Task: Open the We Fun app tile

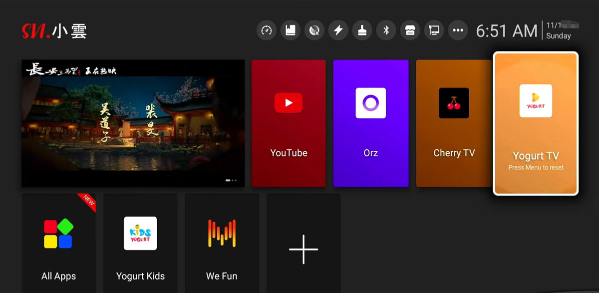Action: point(222,243)
